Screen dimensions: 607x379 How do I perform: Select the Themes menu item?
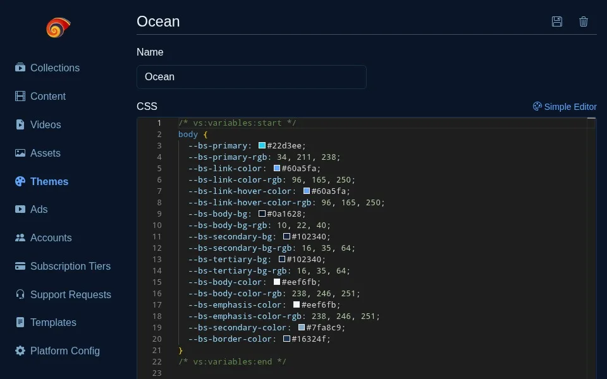click(49, 181)
